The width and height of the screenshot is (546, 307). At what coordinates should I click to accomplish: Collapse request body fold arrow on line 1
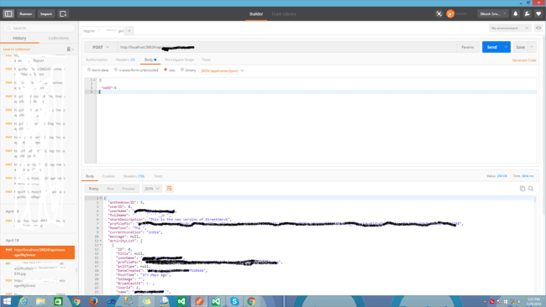click(94, 80)
